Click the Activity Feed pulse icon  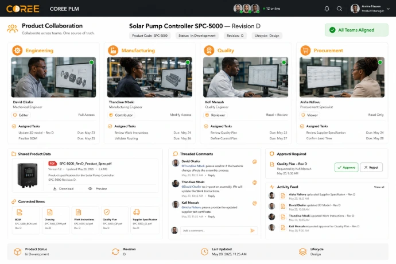(x=271, y=187)
